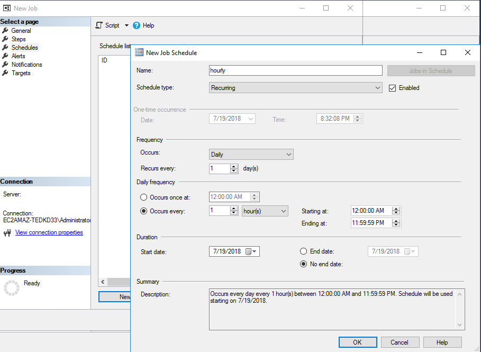Screen dimensions: 481x352
Task: Select the Occurs once at radio button
Action: (x=143, y=197)
